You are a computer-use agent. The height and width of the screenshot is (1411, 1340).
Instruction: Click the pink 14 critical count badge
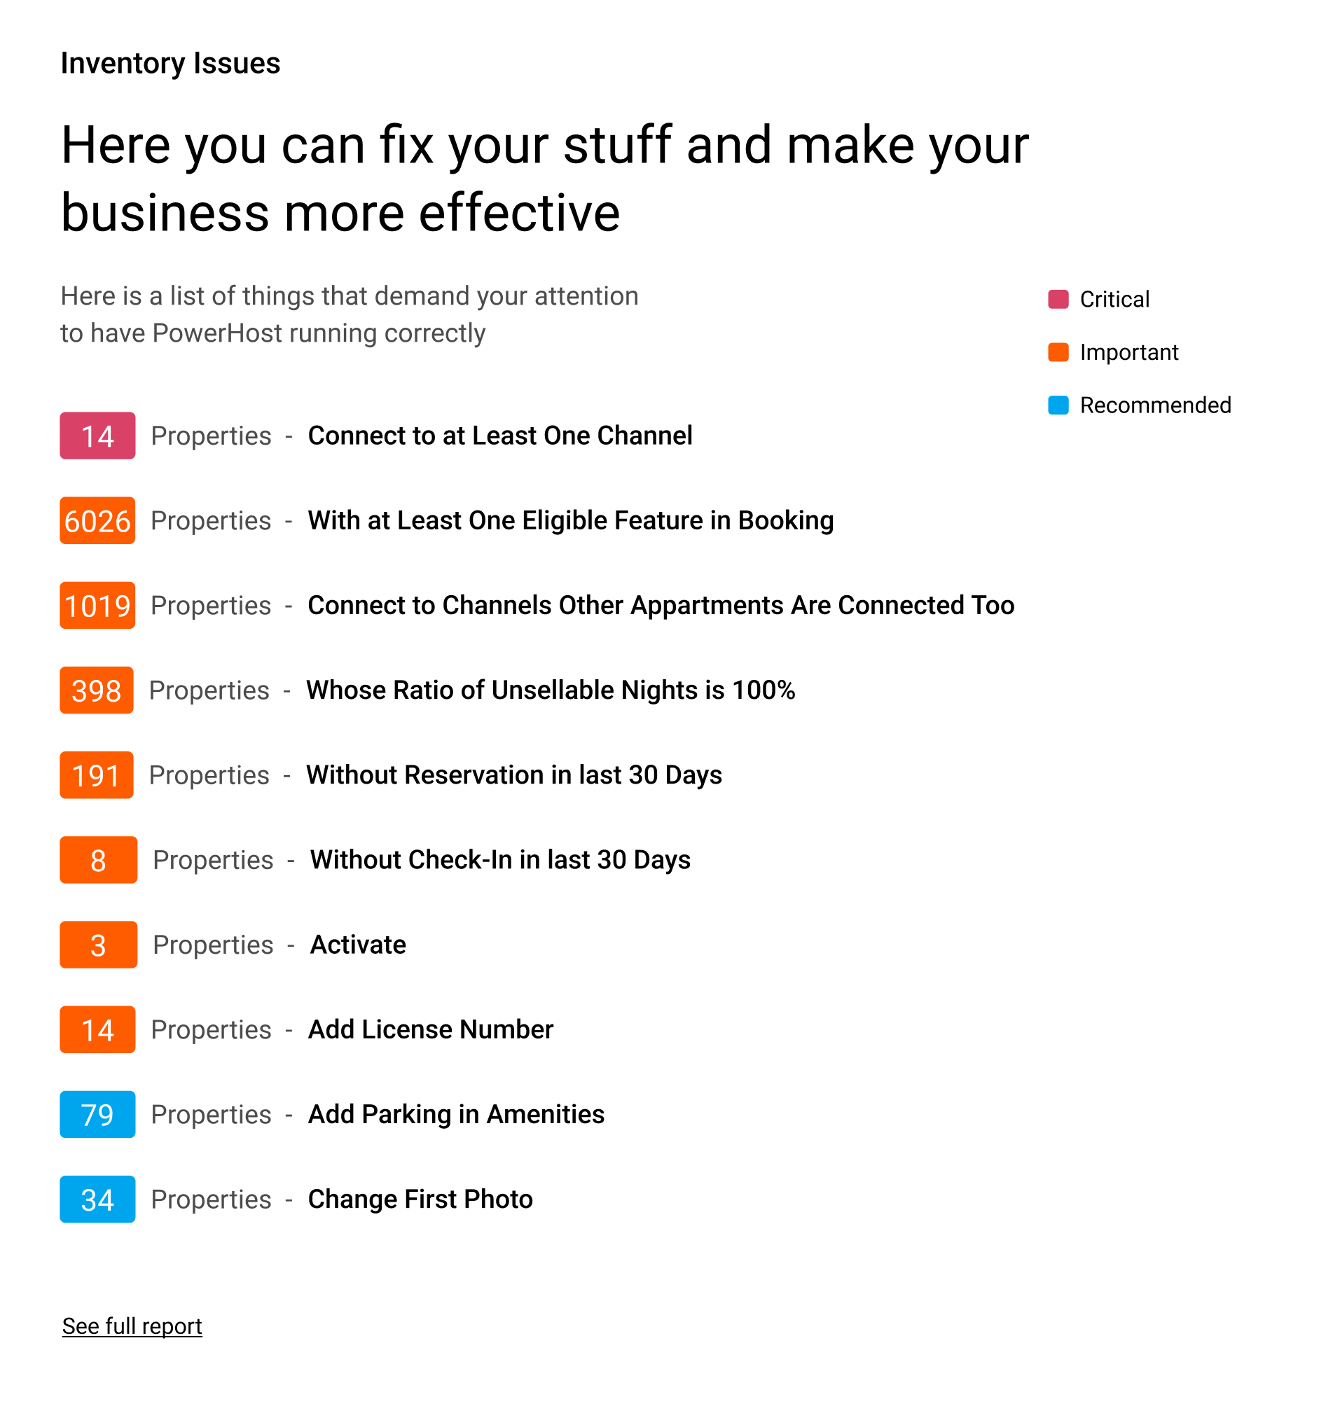97,436
